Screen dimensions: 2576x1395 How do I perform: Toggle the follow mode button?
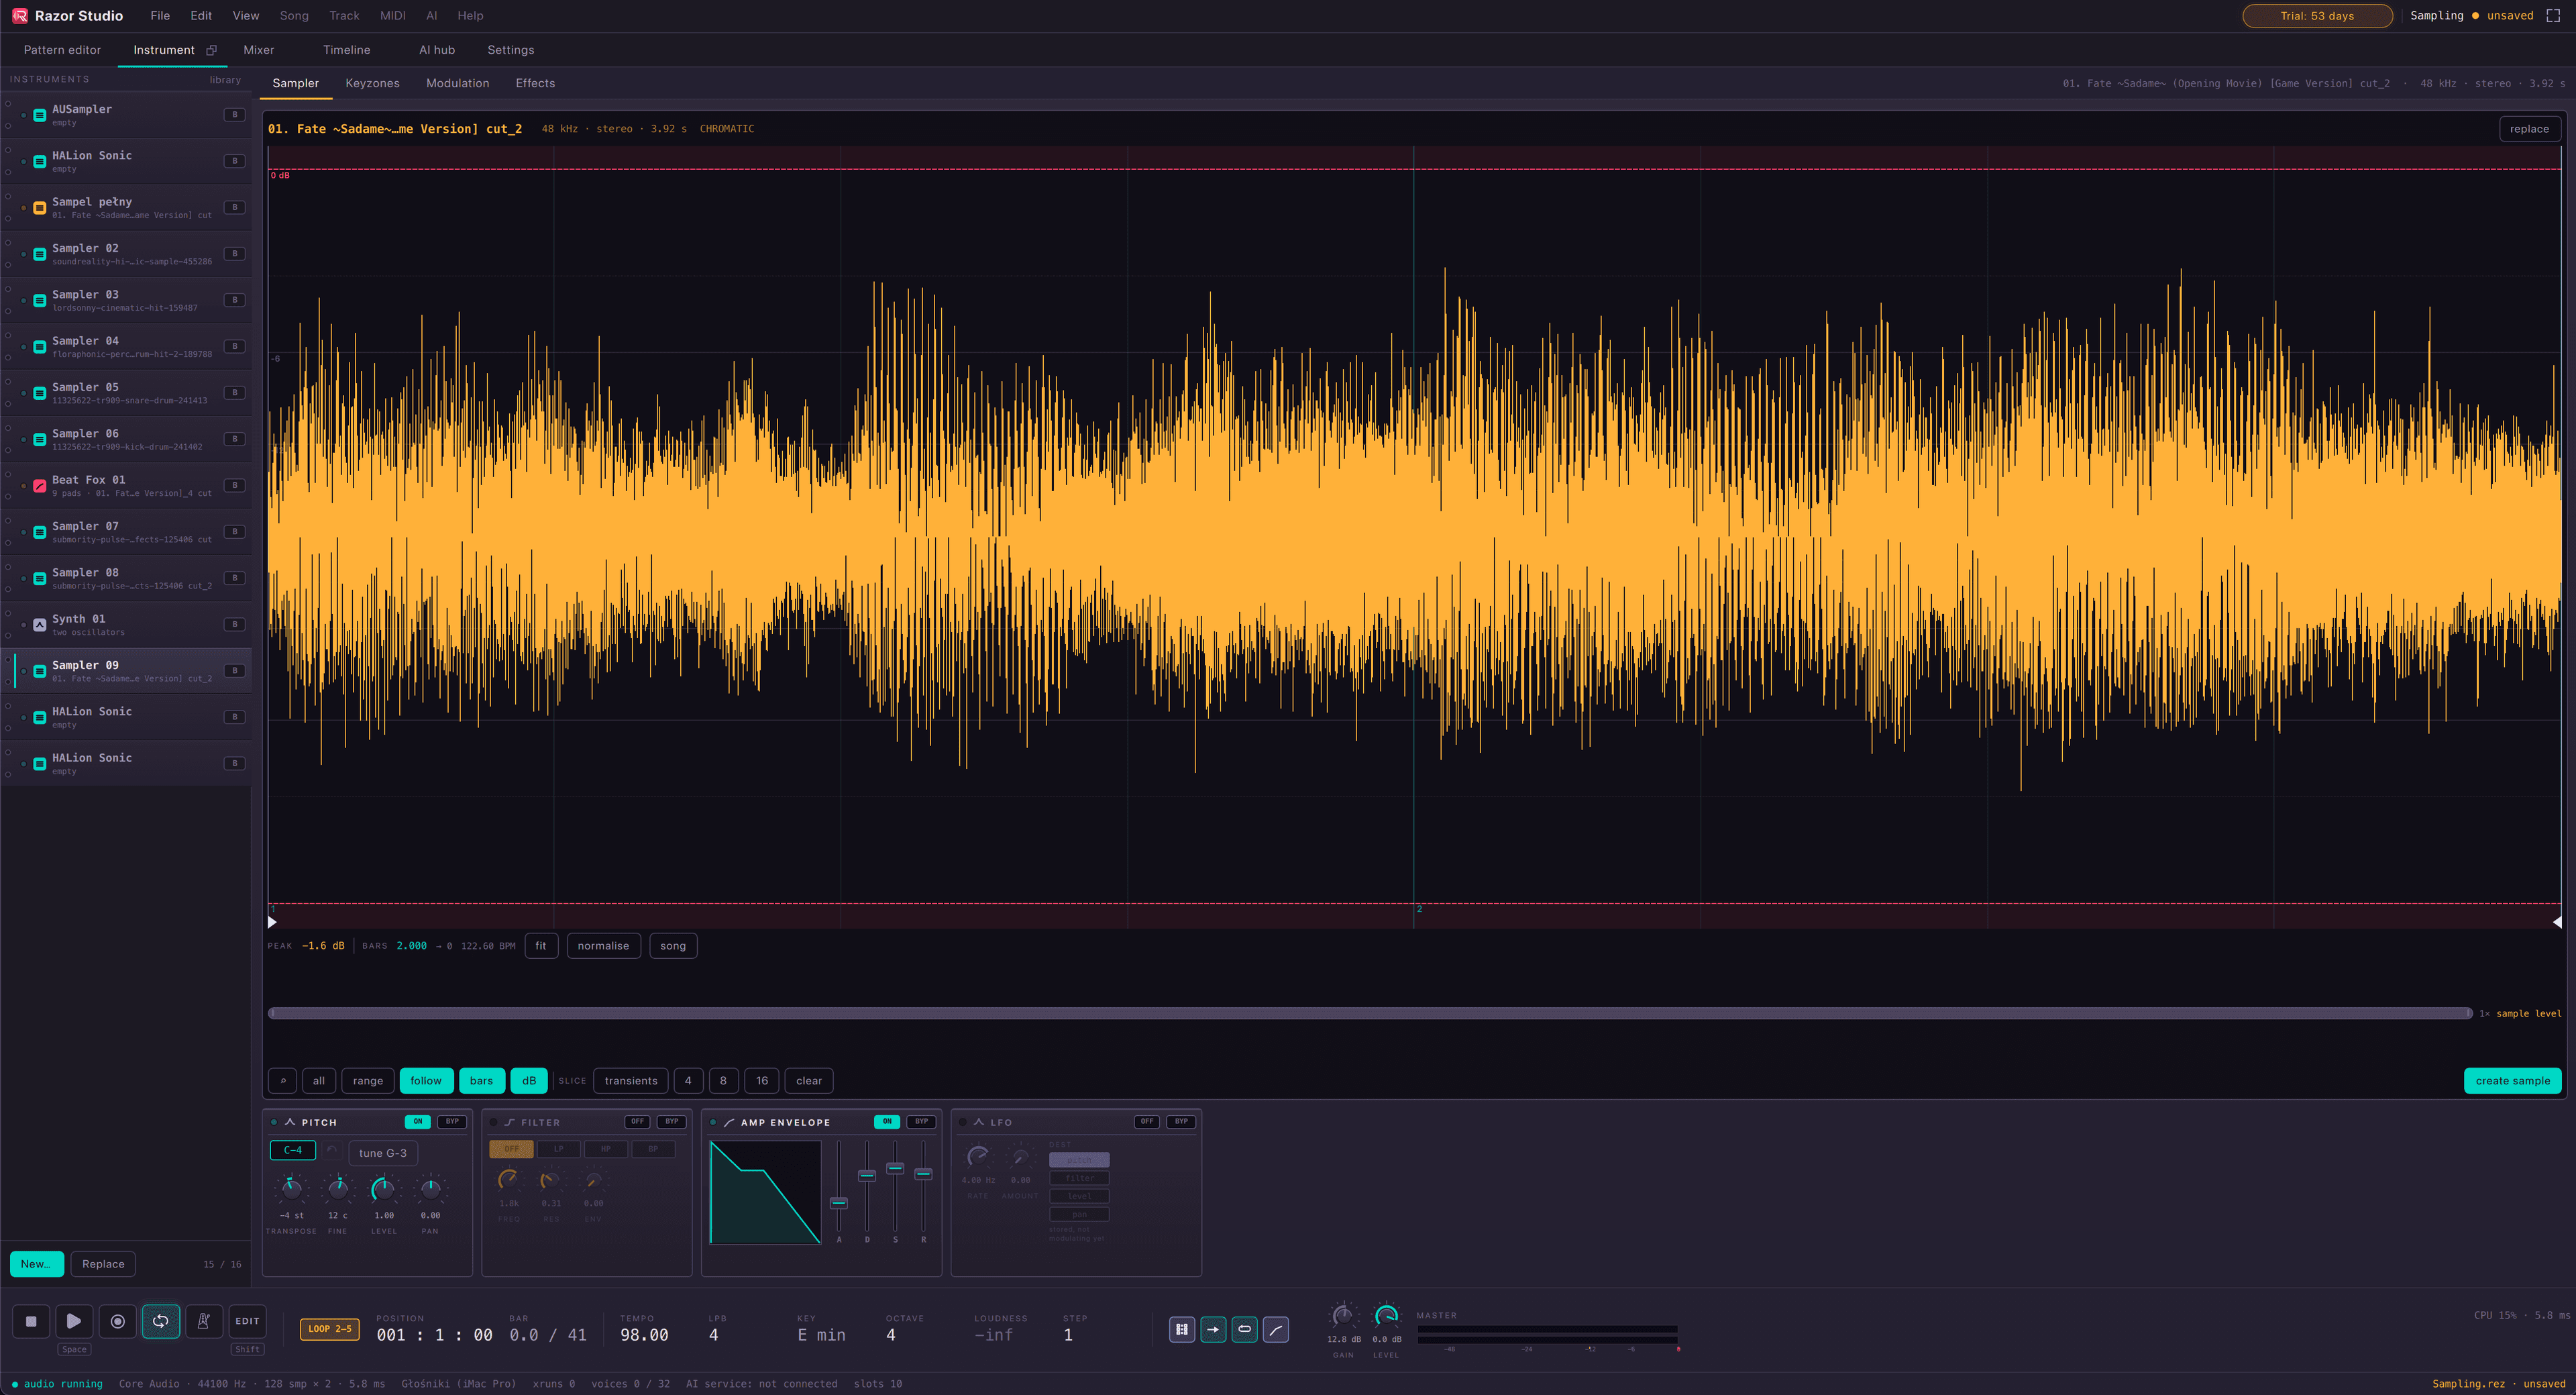click(425, 1080)
